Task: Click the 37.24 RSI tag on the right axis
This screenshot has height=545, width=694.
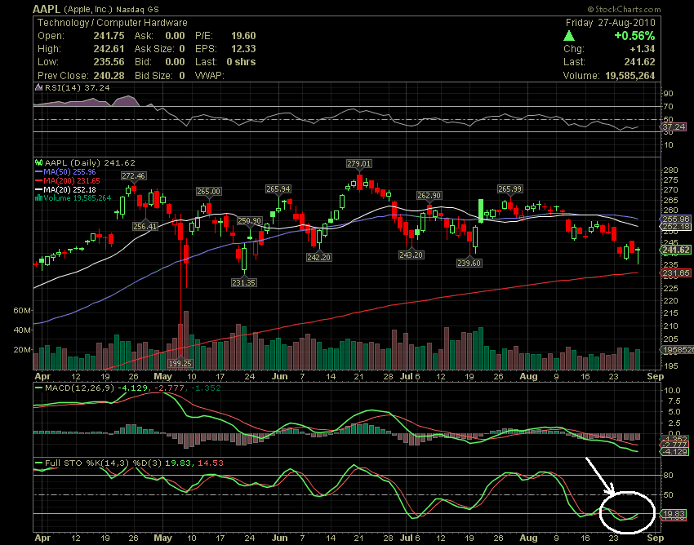Action: [674, 127]
